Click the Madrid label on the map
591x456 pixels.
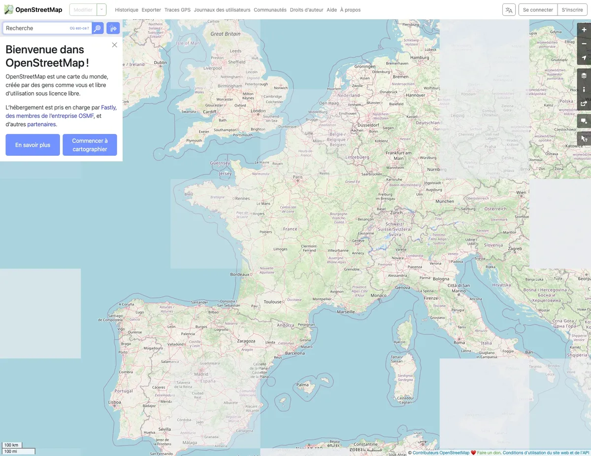click(x=201, y=374)
